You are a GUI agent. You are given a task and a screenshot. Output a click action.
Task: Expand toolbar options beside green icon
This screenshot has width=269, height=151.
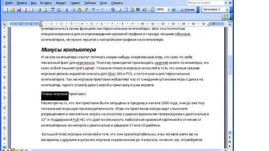point(231,17)
